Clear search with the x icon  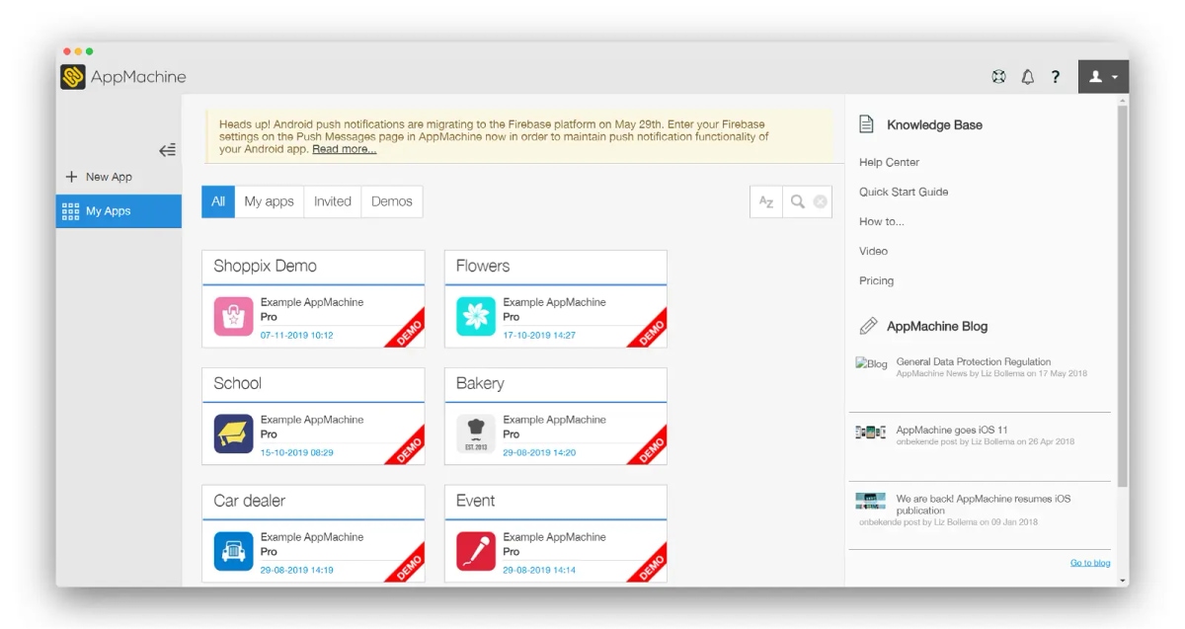click(x=821, y=201)
